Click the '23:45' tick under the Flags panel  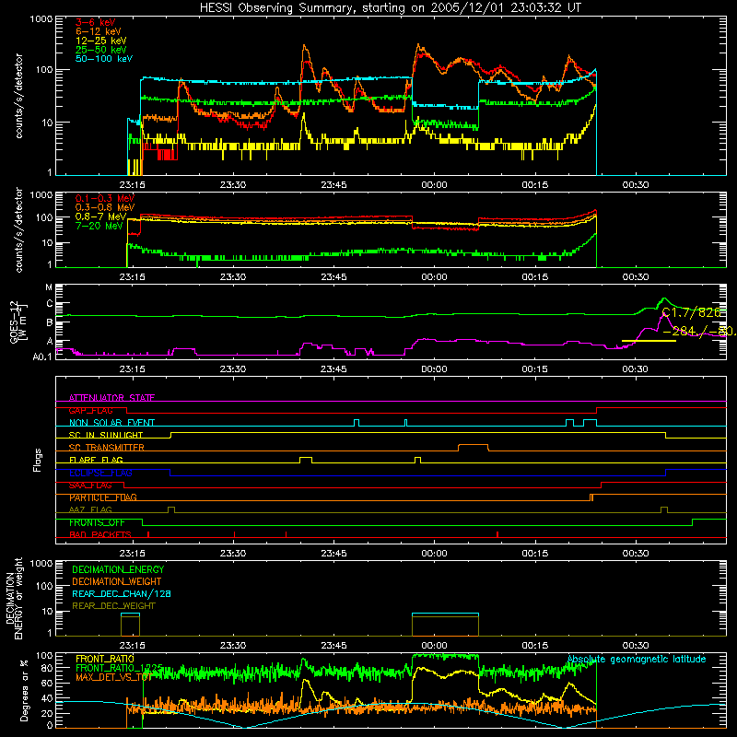pyautogui.click(x=333, y=554)
